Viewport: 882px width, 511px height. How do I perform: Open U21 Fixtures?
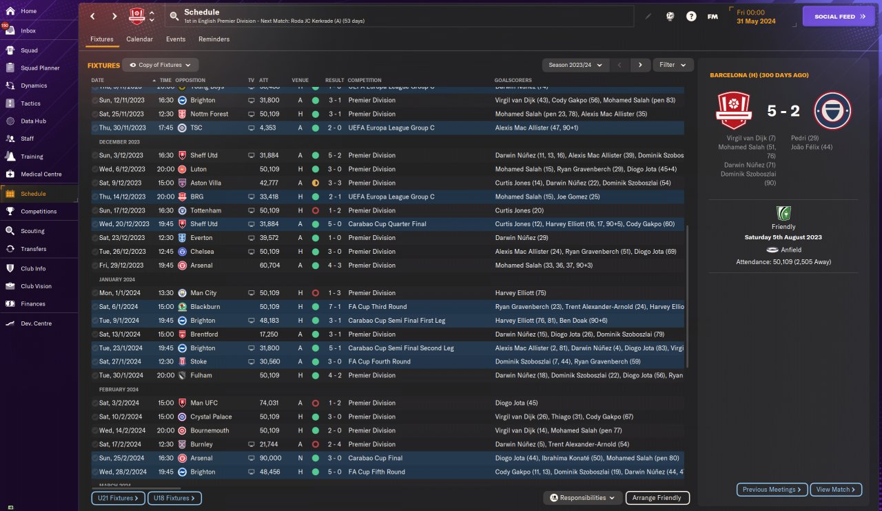(x=118, y=498)
